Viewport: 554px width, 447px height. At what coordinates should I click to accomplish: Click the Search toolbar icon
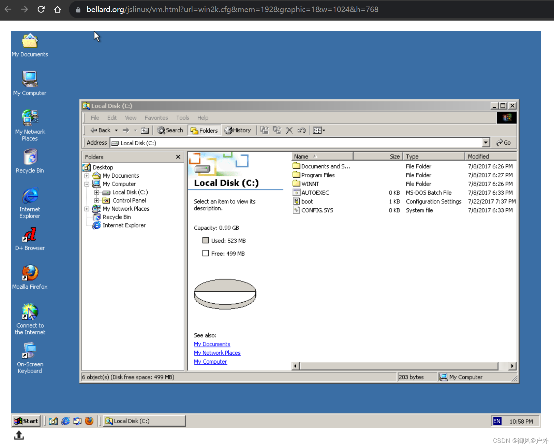pyautogui.click(x=170, y=130)
